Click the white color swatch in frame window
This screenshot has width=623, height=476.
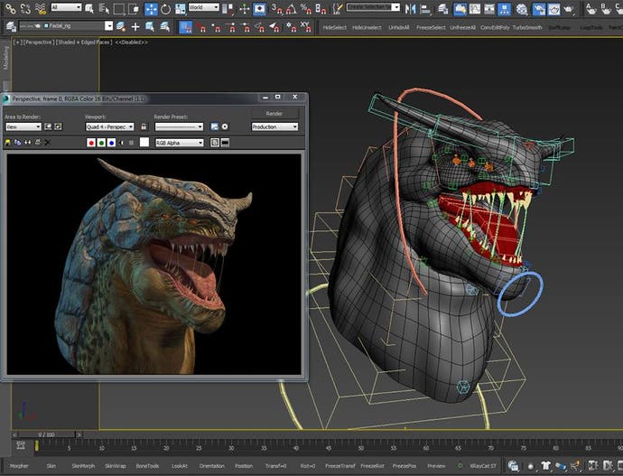pyautogui.click(x=144, y=142)
